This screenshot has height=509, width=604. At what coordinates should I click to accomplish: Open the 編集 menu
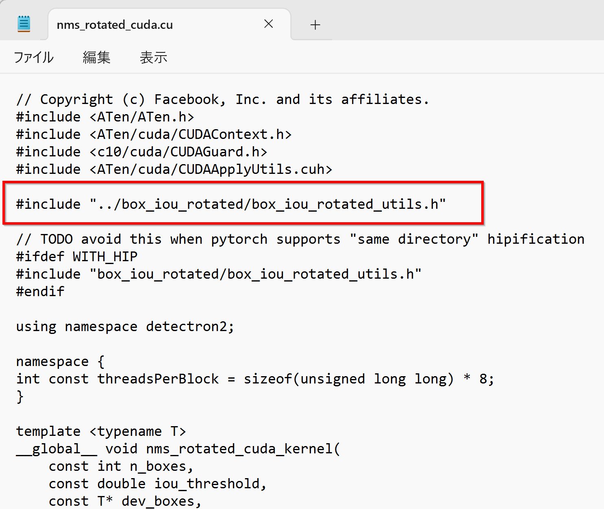tap(96, 57)
